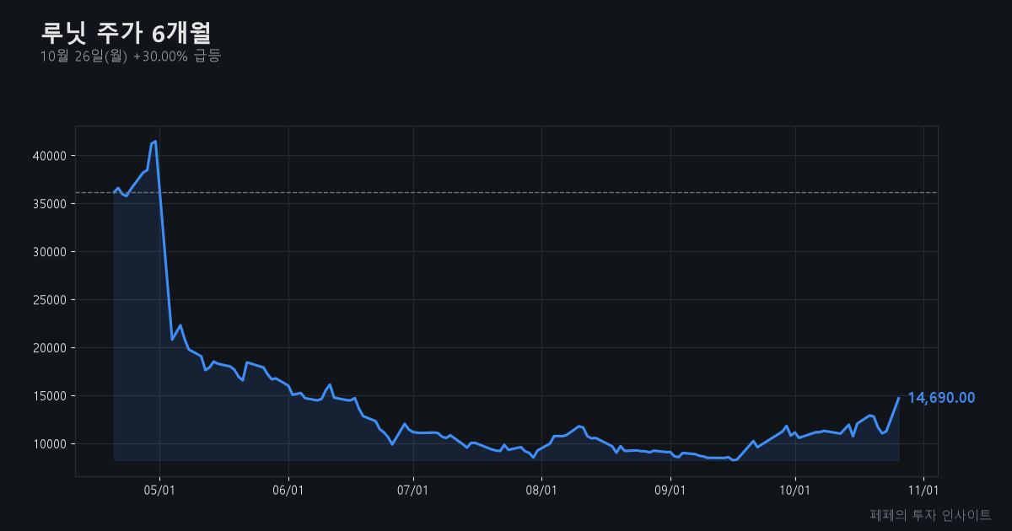Click the y-axis value 20000

click(50, 348)
